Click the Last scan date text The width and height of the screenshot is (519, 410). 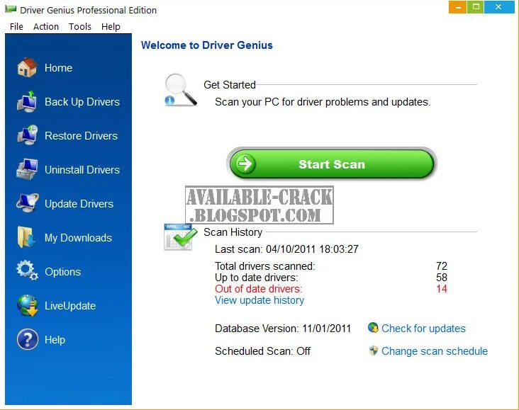tap(286, 249)
